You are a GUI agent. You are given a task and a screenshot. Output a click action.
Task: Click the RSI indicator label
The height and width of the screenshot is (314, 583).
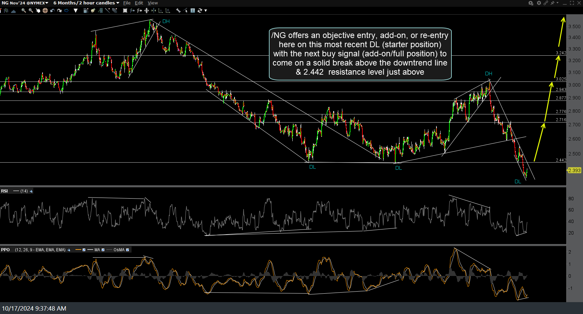click(x=4, y=191)
